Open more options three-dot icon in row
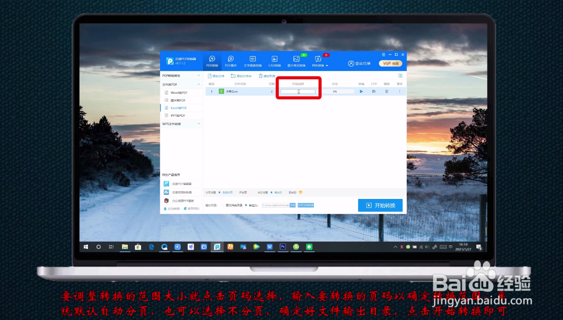 coord(400,91)
